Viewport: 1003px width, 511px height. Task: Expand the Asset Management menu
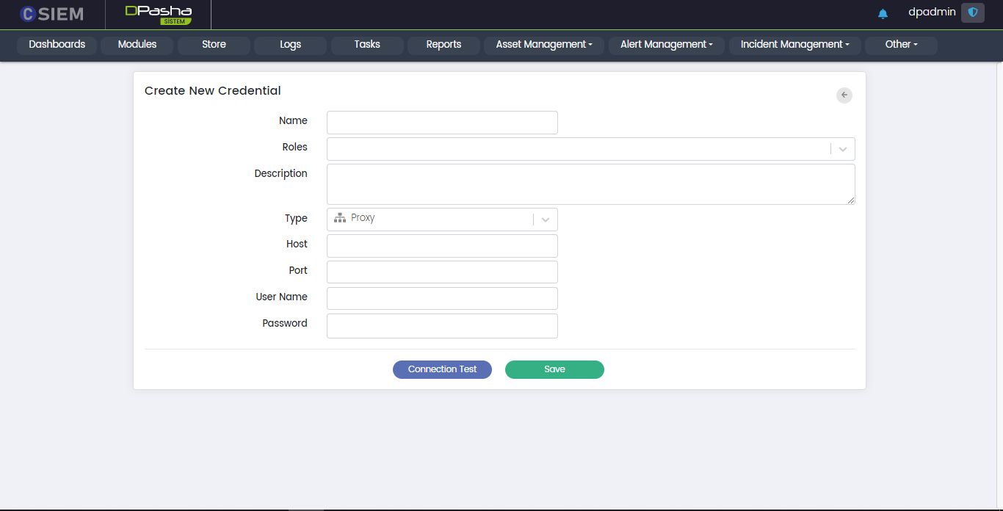(x=543, y=45)
